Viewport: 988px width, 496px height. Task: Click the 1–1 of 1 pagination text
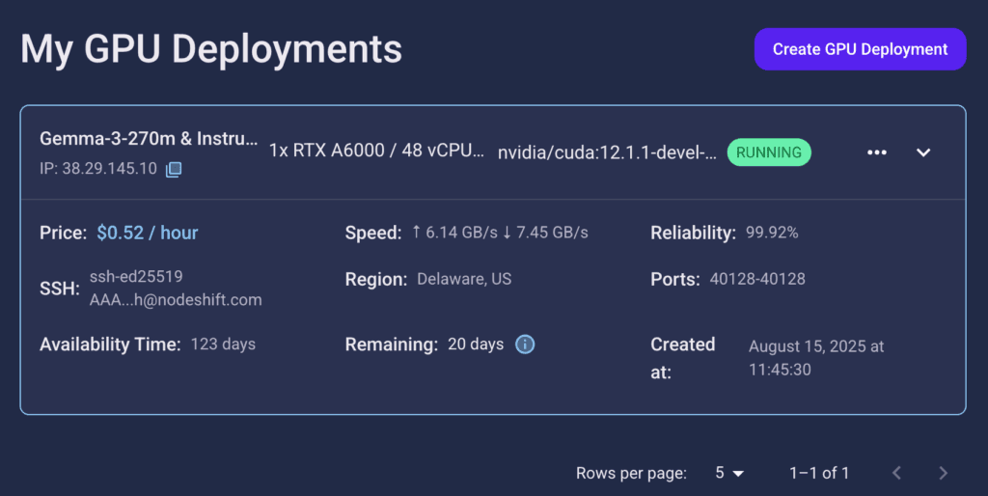pos(819,473)
